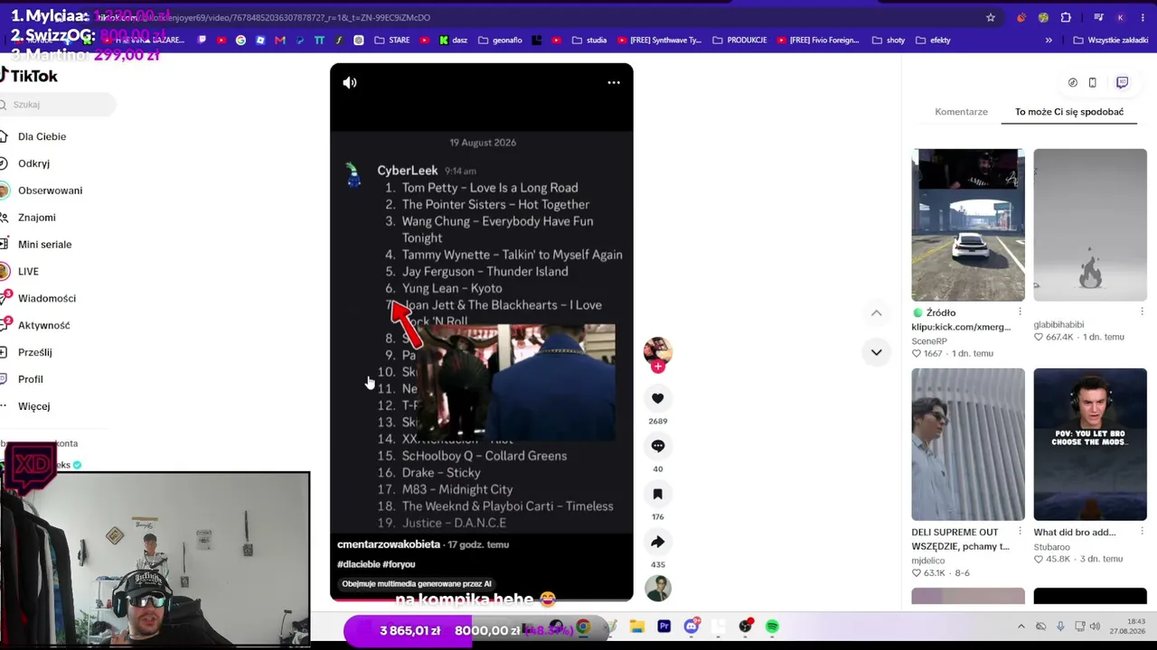Screen dimensions: 1157x650
Task: Open the PRODUKCJE bookmarks folder
Action: coord(740,40)
